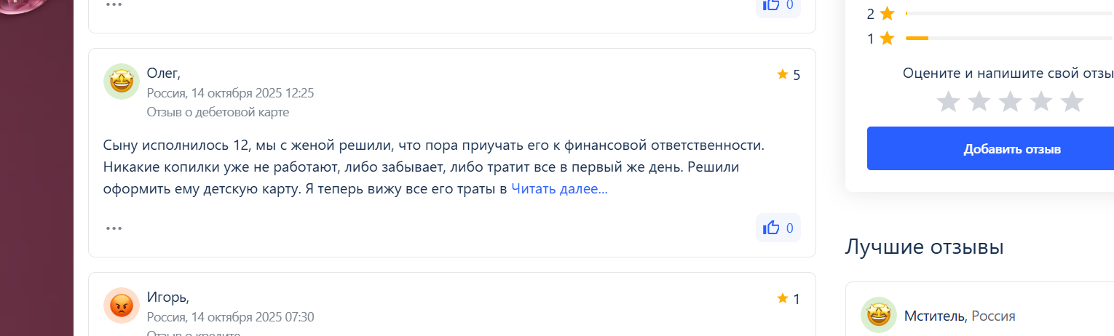Open the Мститель reviewer profile name

tap(935, 316)
